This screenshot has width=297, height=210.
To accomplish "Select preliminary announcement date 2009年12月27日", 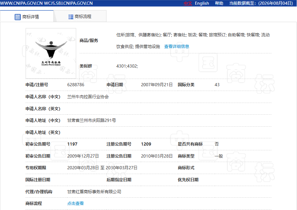I will point(83,156).
